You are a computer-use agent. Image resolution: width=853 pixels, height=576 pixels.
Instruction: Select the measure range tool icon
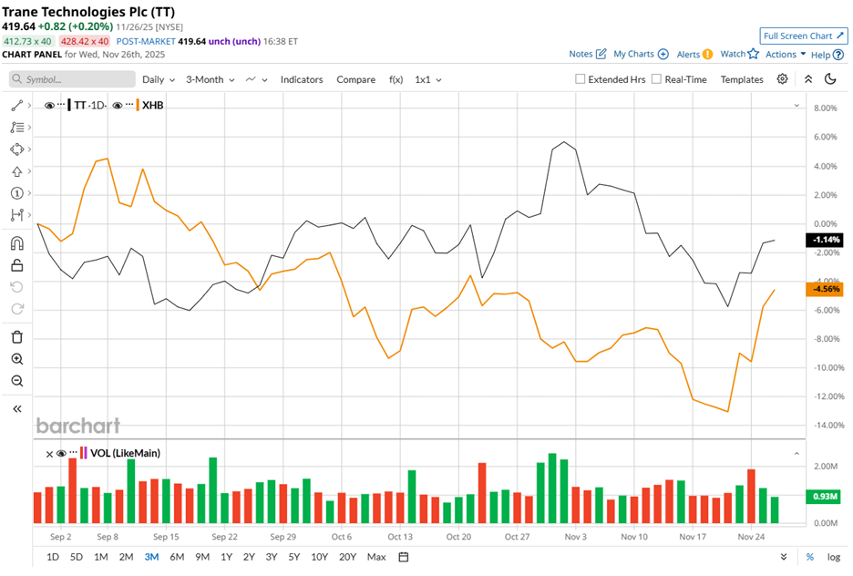click(x=17, y=215)
